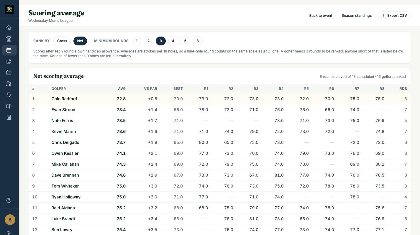
Task: Select golfer Dave Brennan
Action: pos(65,175)
